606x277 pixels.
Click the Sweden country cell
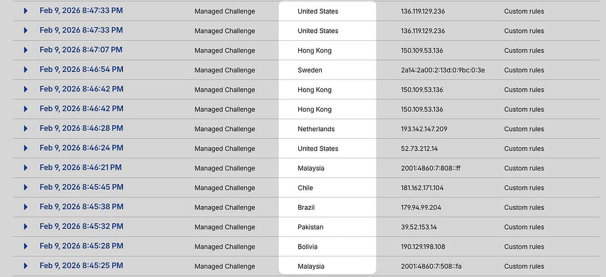pos(310,70)
